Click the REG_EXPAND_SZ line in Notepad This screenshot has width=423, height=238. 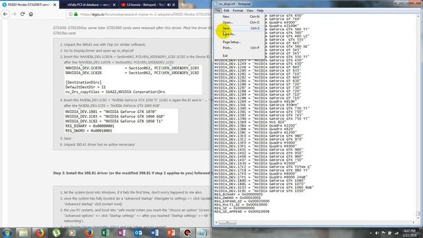coord(242,201)
